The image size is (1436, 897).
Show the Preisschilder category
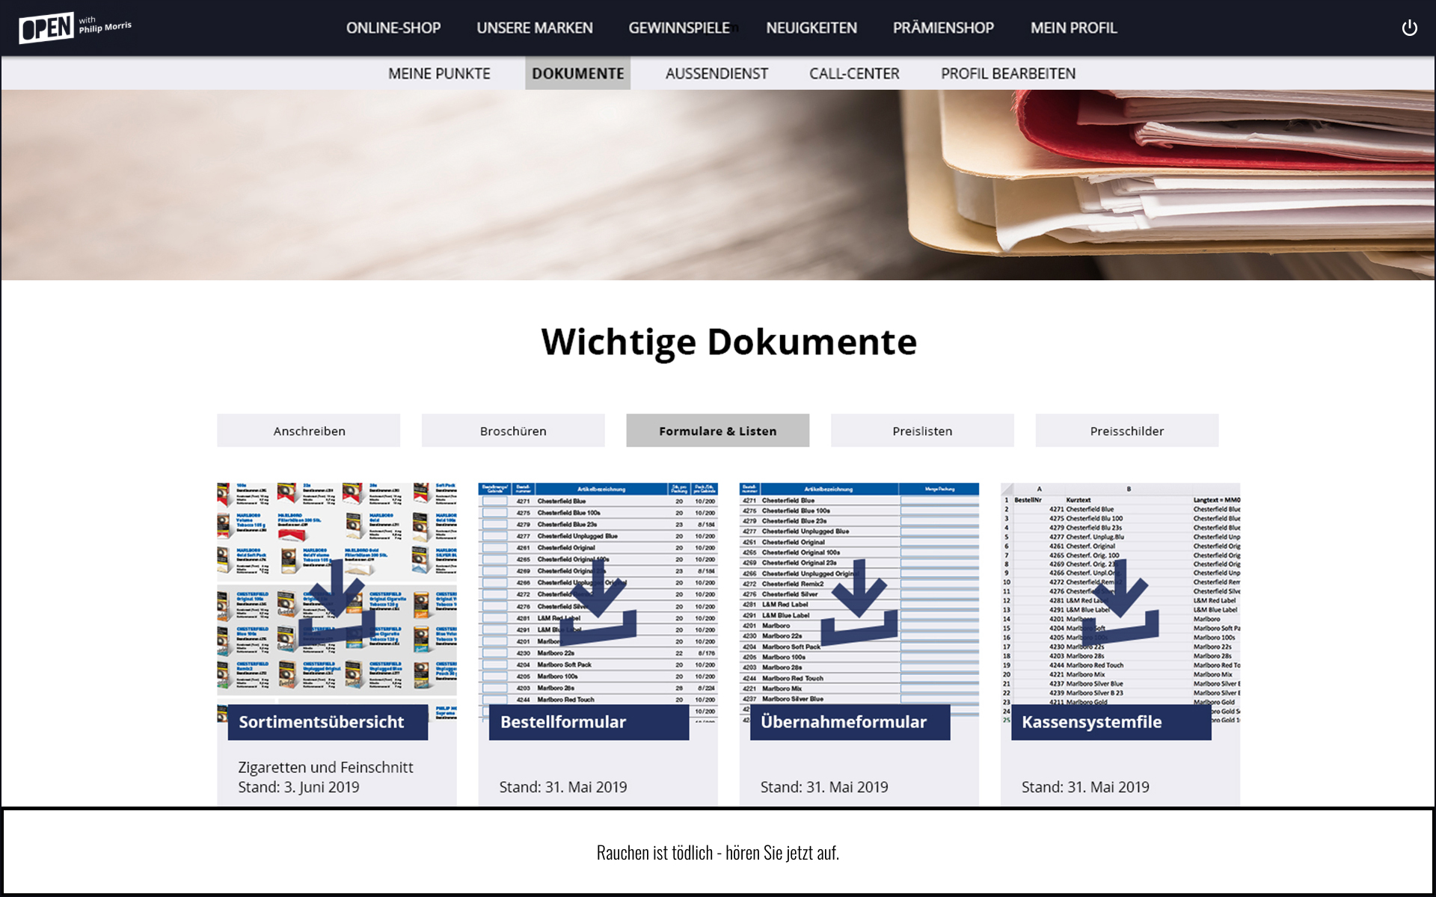[x=1127, y=431]
